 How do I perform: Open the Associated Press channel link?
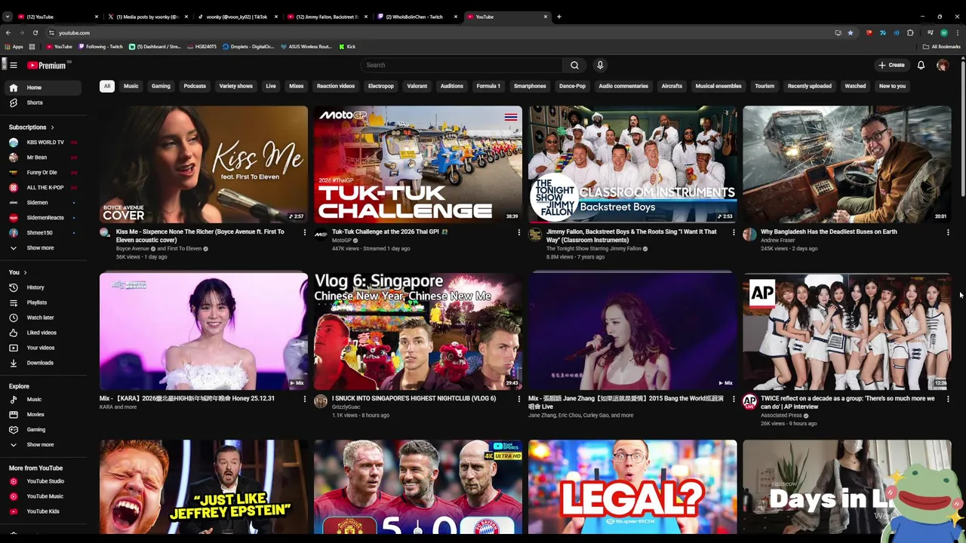click(x=781, y=416)
